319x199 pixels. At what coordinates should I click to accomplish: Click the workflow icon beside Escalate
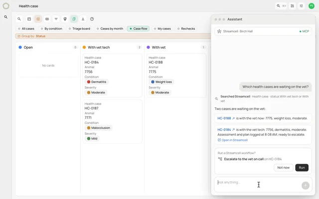click(220, 159)
